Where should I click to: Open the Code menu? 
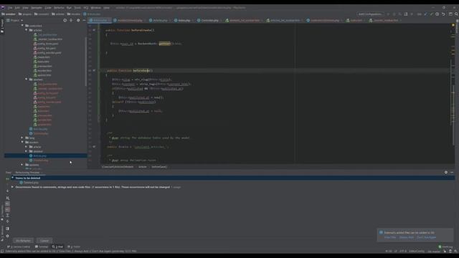pos(48,8)
